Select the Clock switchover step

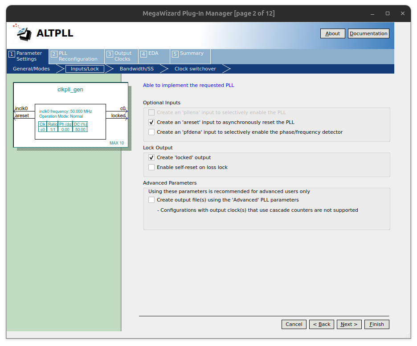point(195,69)
